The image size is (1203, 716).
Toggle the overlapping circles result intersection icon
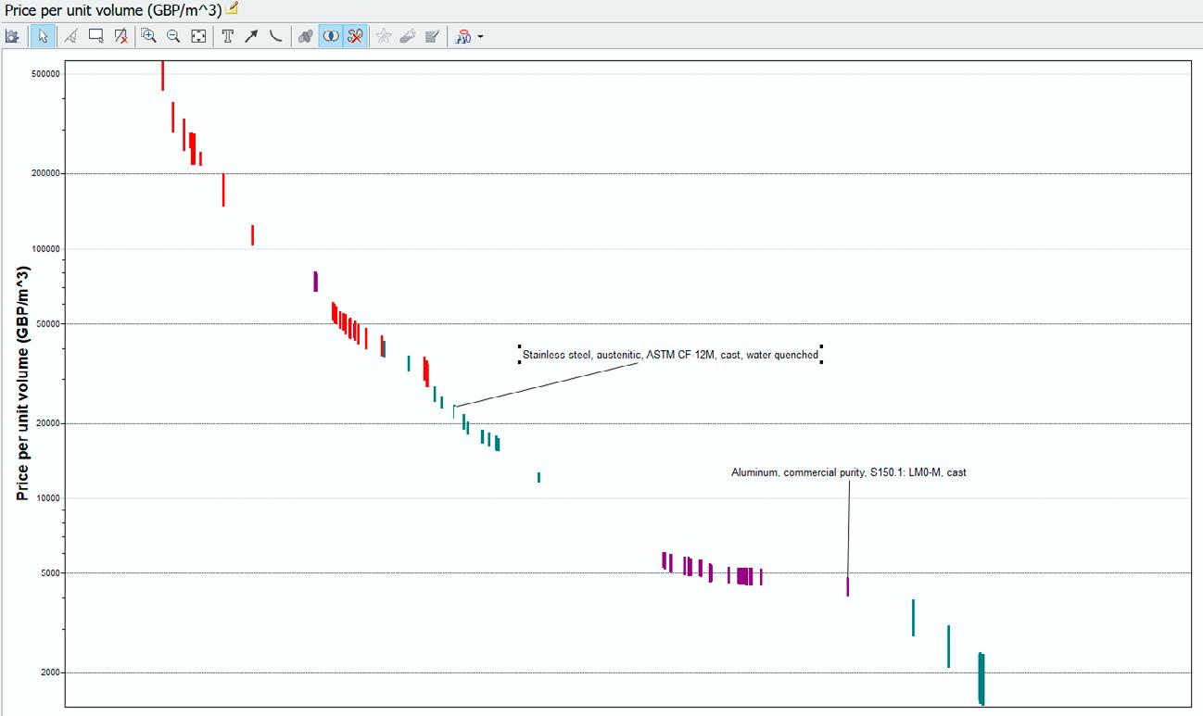[x=330, y=36]
